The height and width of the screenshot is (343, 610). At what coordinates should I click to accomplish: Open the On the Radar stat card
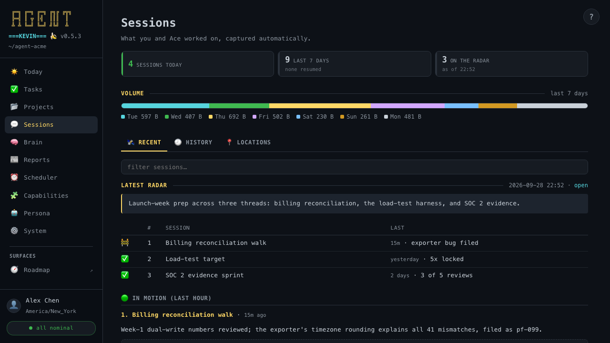pos(511,64)
